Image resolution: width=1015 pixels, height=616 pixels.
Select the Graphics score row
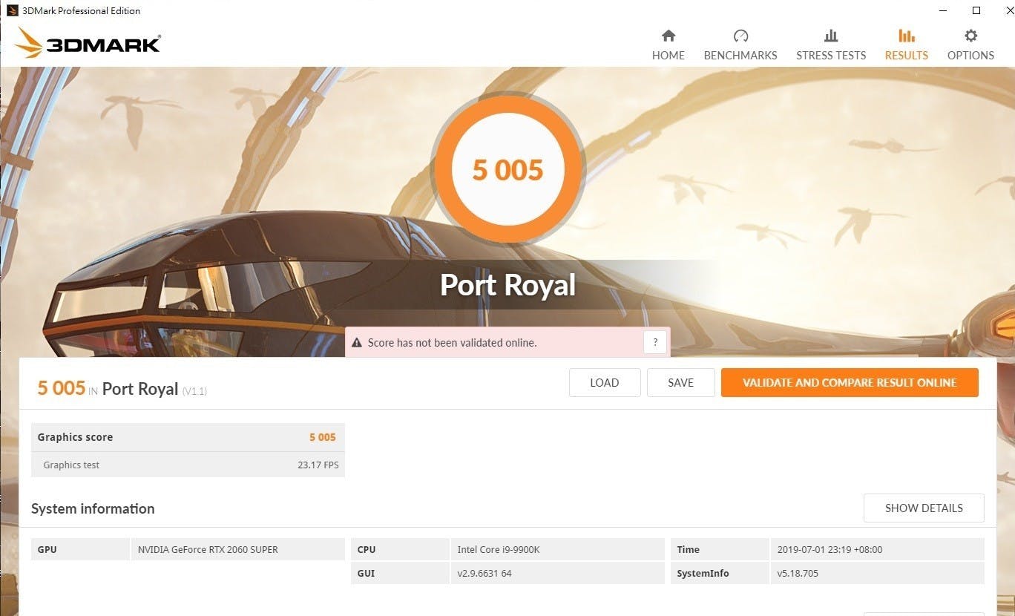[188, 437]
